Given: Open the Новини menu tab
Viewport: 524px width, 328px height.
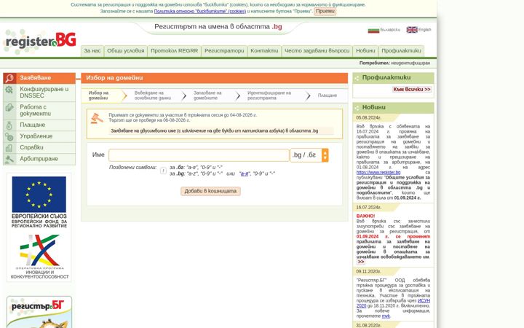Looking at the screenshot, I should 365,51.
